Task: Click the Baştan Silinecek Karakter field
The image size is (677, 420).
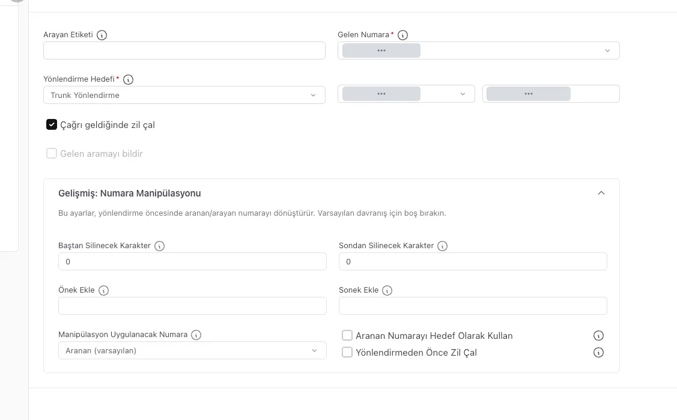Action: coord(192,261)
